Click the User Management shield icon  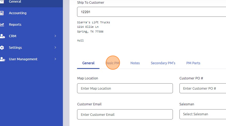(x=2, y=59)
